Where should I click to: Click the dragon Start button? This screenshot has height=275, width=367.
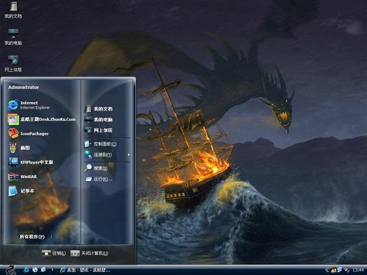click(x=10, y=270)
